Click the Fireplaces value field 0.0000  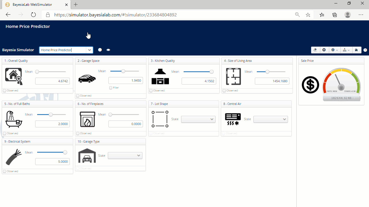[125, 124]
